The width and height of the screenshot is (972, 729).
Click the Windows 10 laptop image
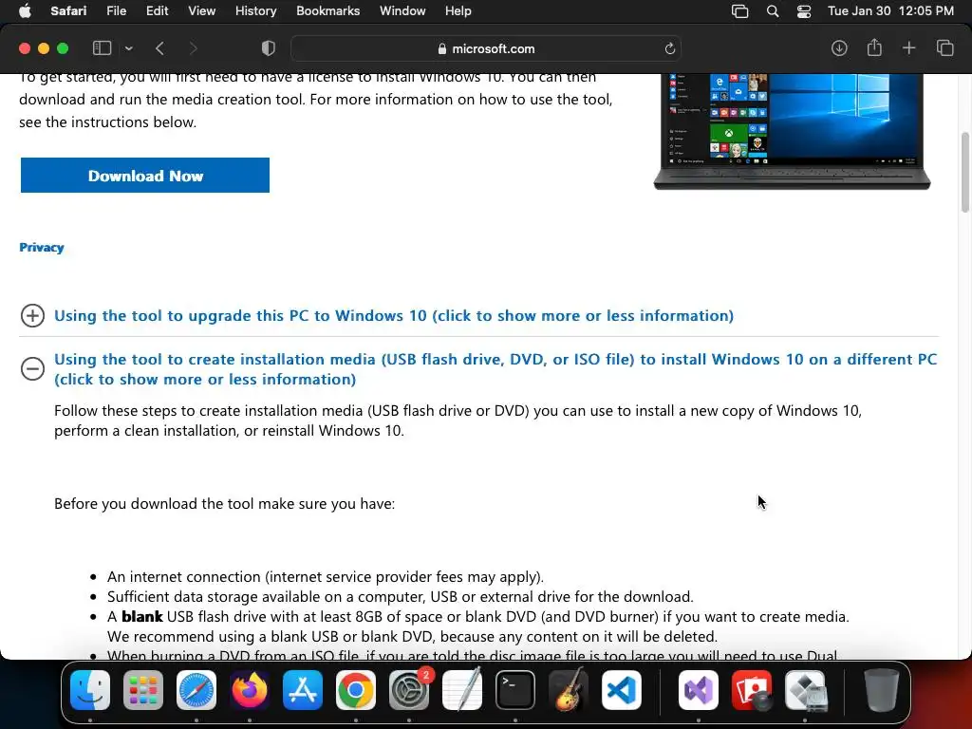click(793, 130)
